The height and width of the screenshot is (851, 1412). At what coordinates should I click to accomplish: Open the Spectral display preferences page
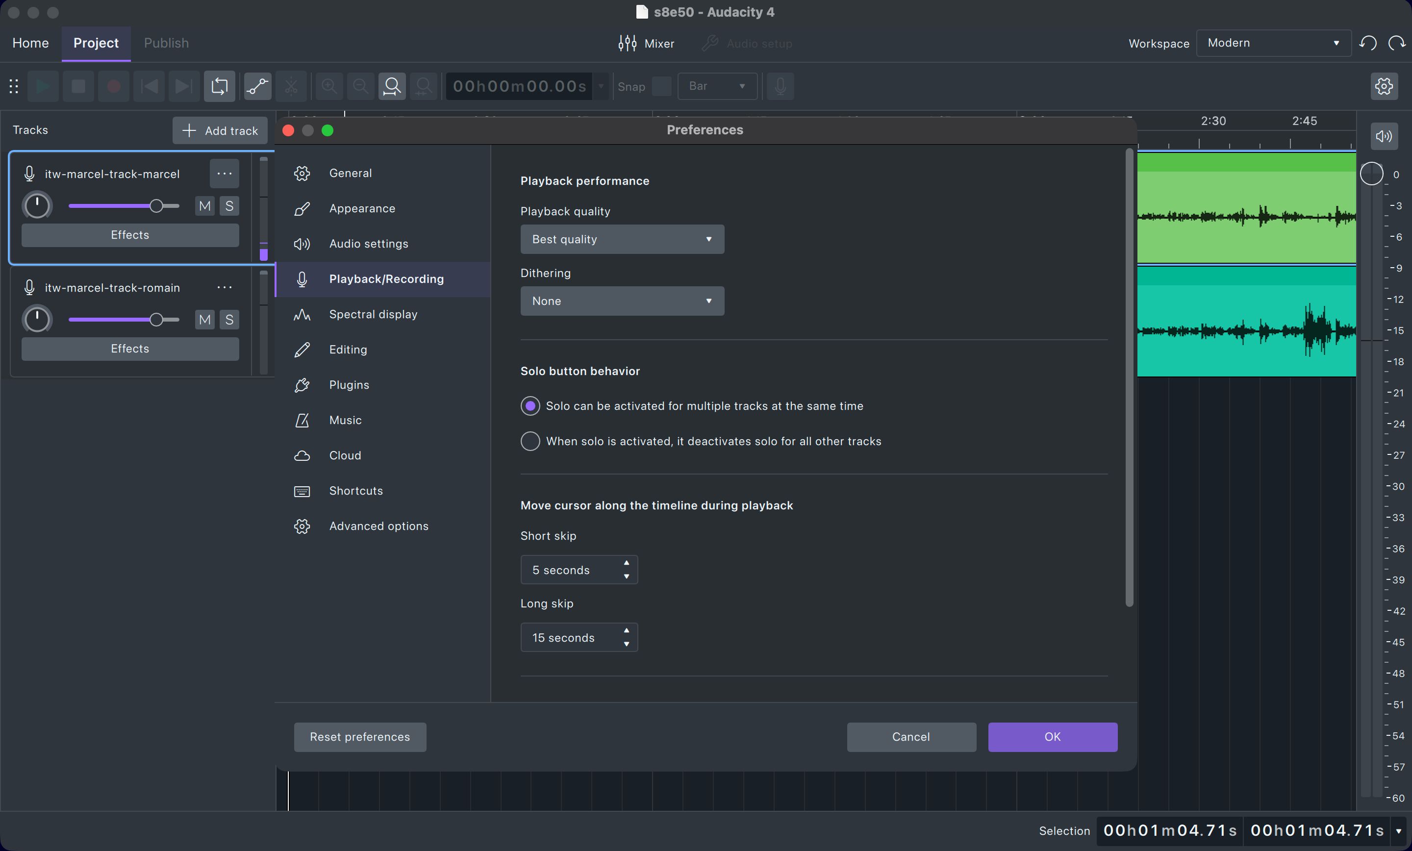point(373,314)
